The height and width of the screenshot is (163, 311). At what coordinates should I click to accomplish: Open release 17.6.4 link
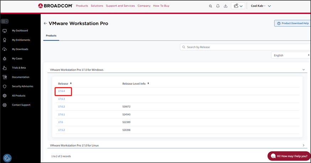[x=62, y=91]
